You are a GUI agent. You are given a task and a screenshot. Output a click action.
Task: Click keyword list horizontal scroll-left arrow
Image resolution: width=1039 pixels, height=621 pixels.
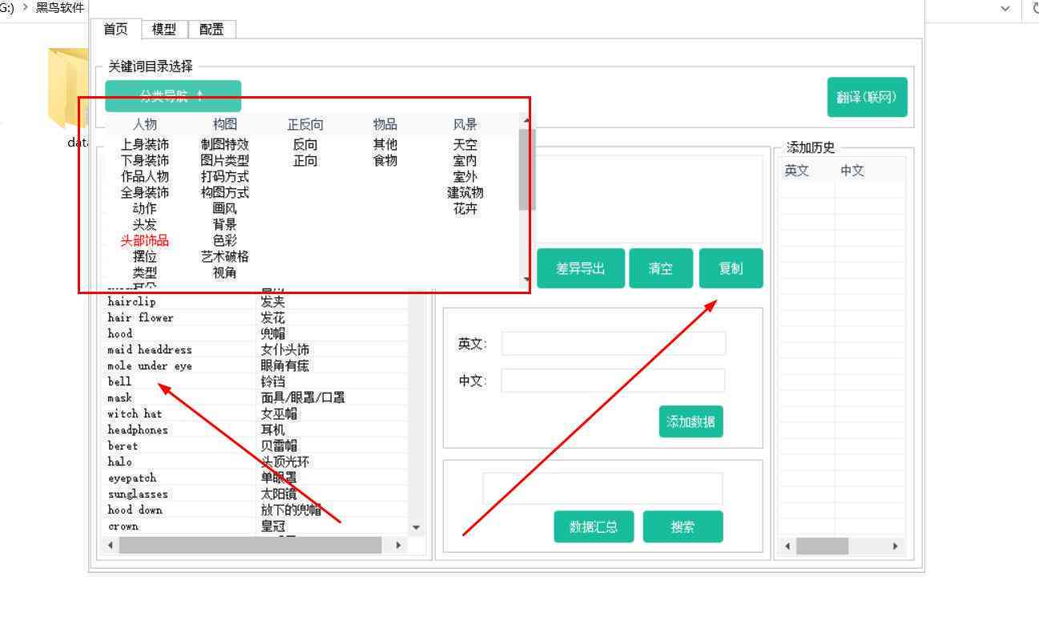click(111, 545)
